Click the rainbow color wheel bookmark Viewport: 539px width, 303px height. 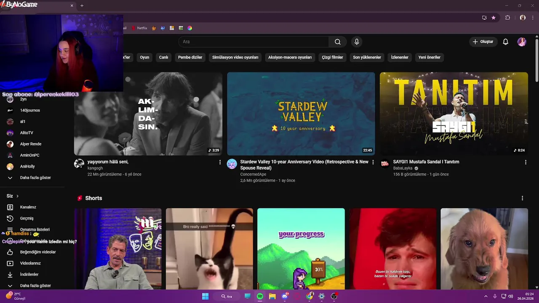tap(190, 28)
